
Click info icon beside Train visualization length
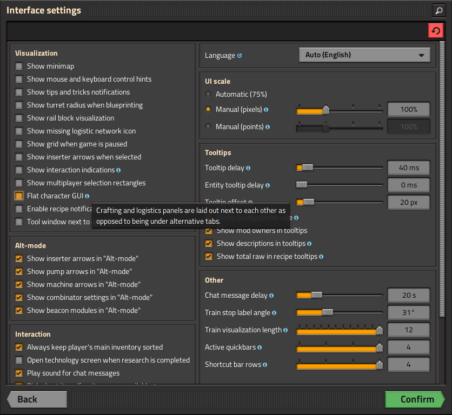pos(285,330)
